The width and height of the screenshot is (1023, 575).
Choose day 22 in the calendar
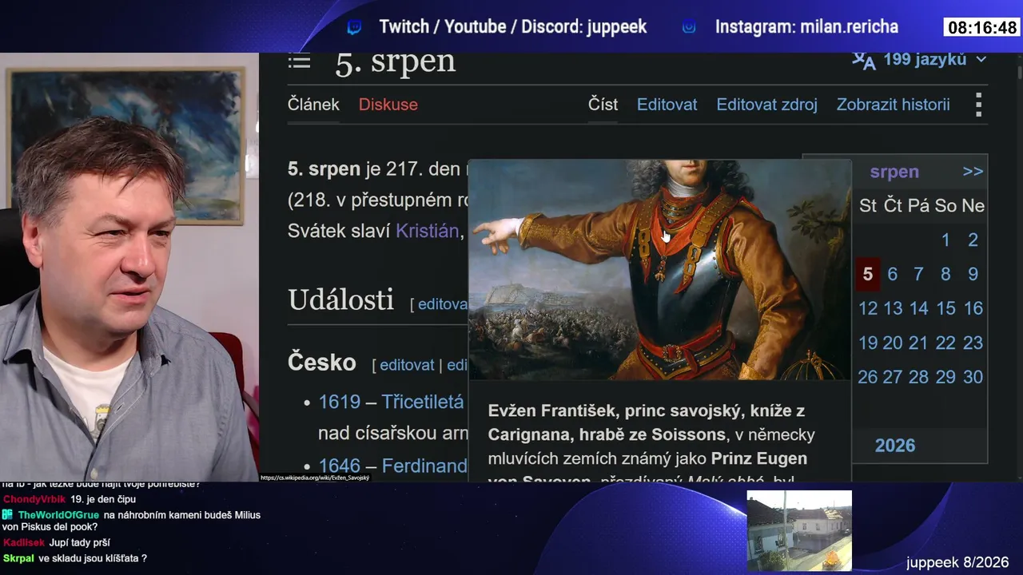(945, 343)
